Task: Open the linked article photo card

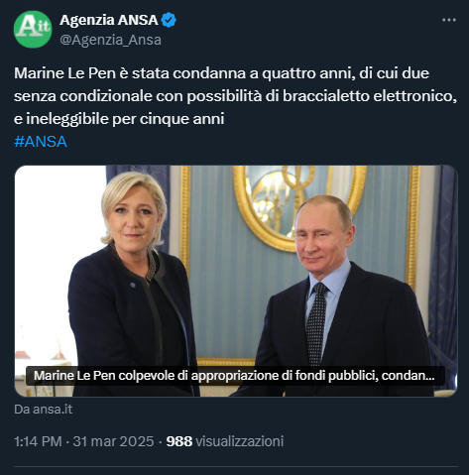Action: click(236, 281)
